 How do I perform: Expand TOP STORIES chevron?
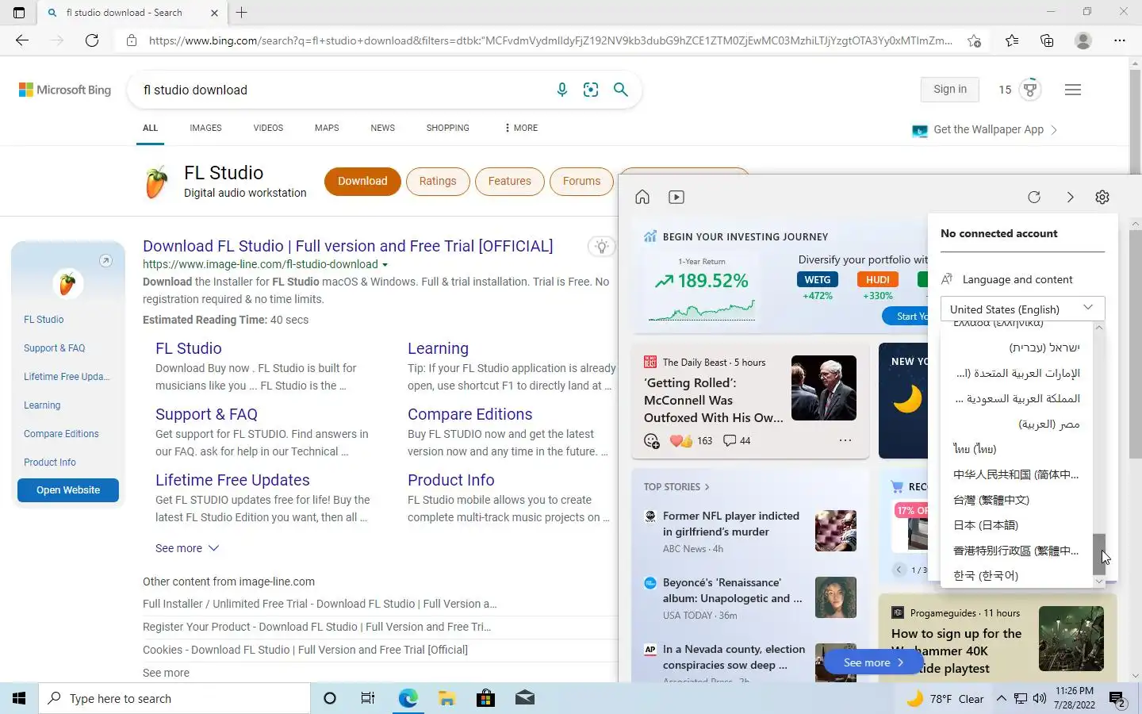(707, 487)
